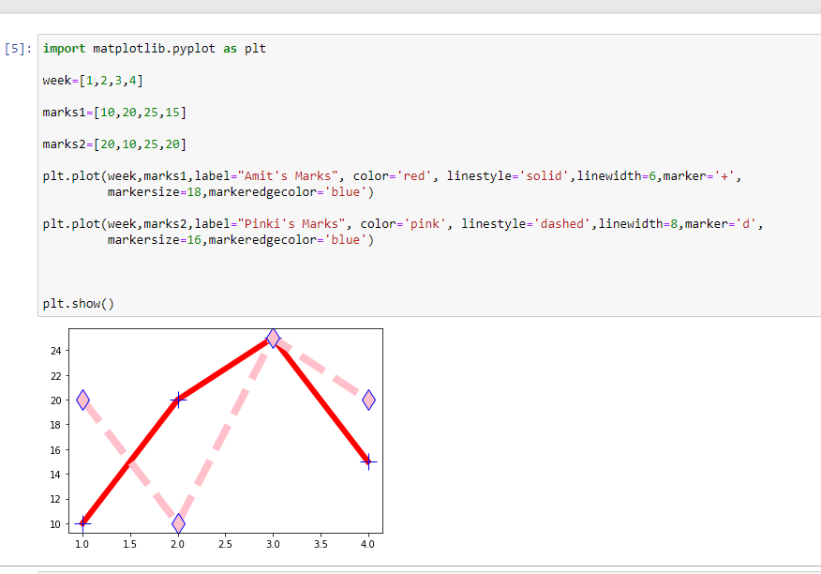Image resolution: width=821 pixels, height=574 pixels.
Task: Click the linewidth=8 argument
Action: pos(637,224)
